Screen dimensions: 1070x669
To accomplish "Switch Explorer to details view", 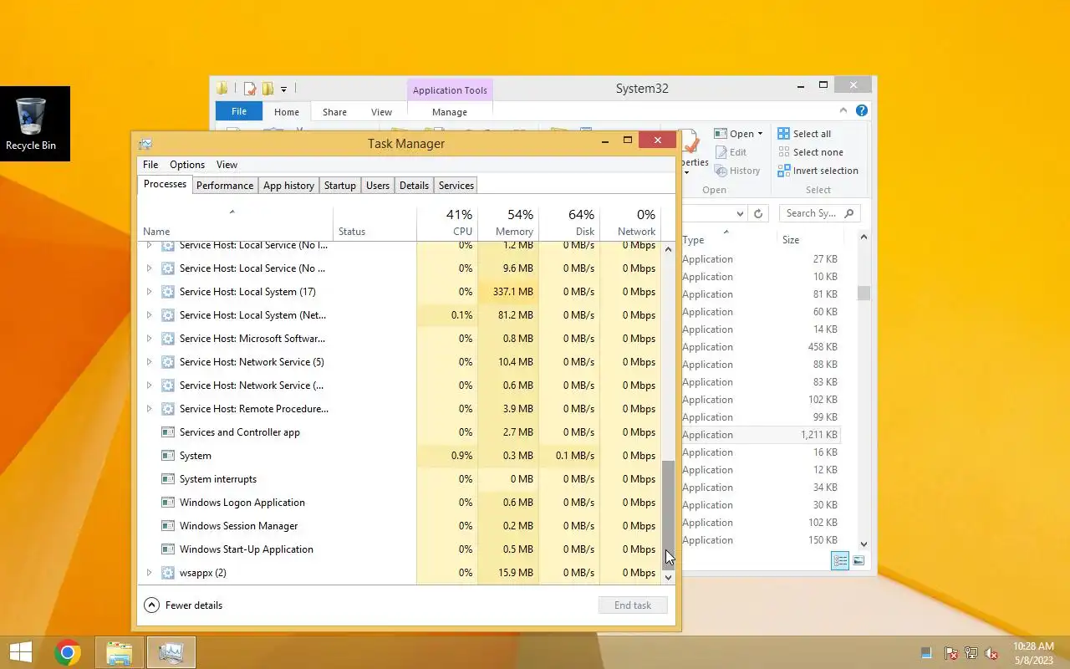I will [840, 560].
